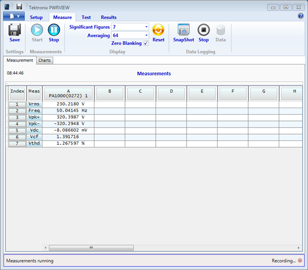Click the -320.2948 V value cell
This screenshot has width=308, height=270.
click(68, 124)
